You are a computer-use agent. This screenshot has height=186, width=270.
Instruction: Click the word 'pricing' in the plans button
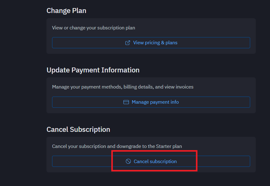[153, 43]
